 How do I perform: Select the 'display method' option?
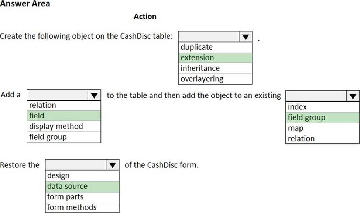point(64,127)
